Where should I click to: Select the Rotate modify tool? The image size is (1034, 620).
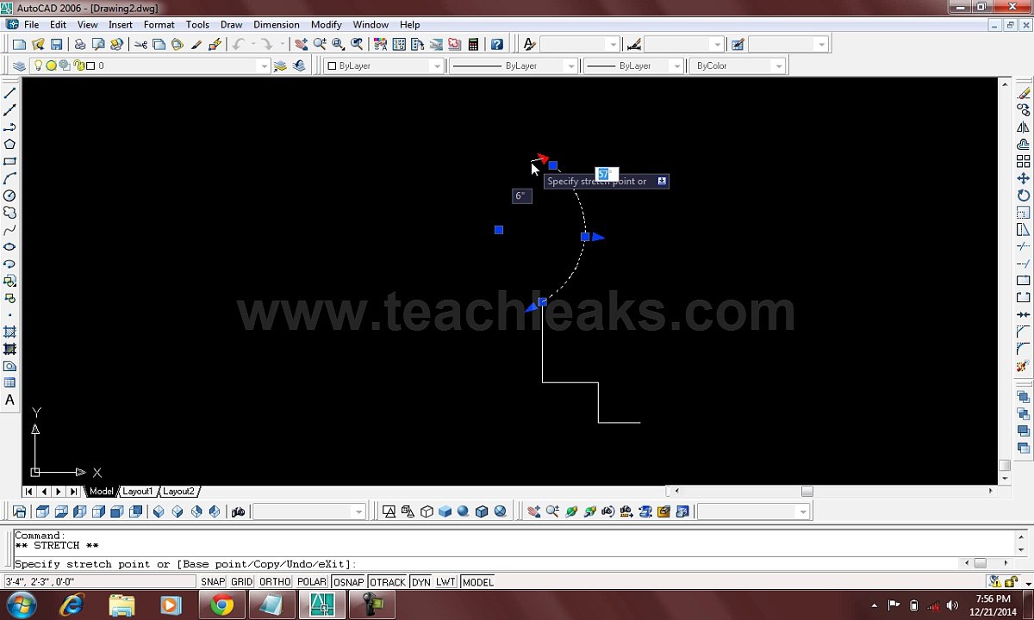pos(1024,195)
